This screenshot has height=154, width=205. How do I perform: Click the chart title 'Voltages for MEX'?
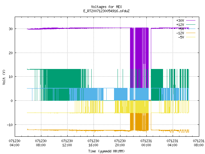coord(106,7)
